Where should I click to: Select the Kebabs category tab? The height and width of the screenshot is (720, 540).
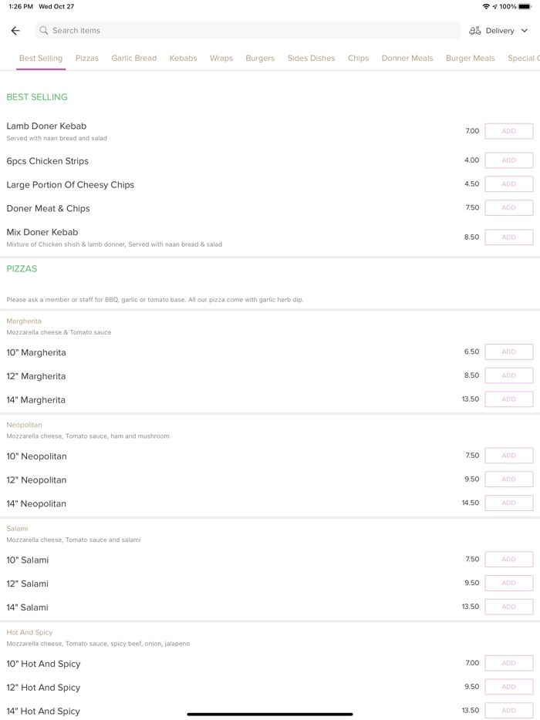tap(183, 59)
